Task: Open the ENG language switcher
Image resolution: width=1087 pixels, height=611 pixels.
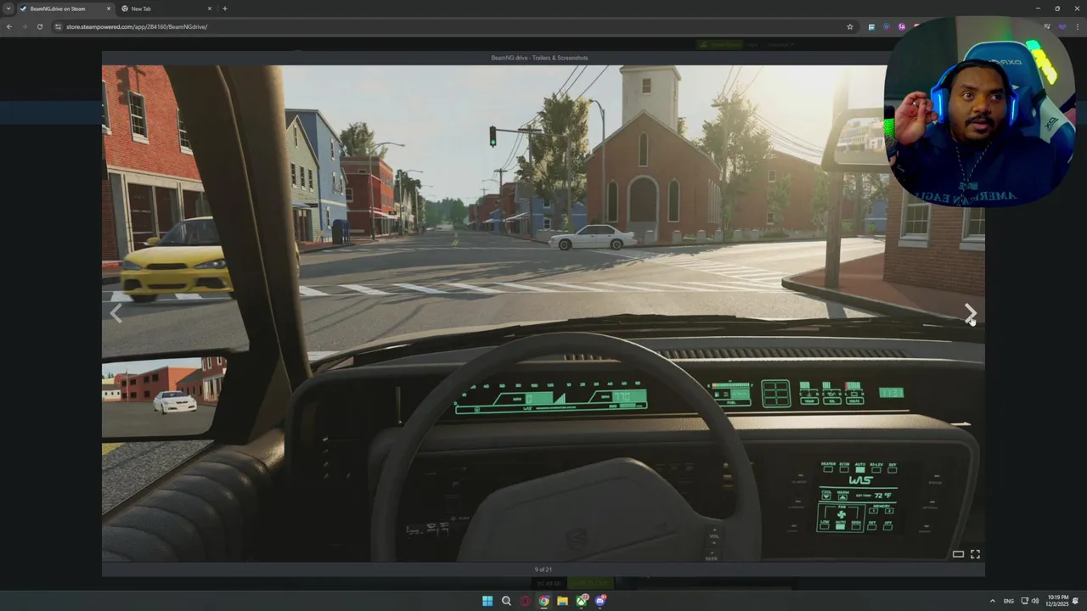Action: pos(1009,601)
